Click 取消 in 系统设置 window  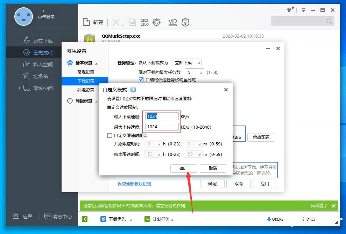pyautogui.click(x=239, y=184)
